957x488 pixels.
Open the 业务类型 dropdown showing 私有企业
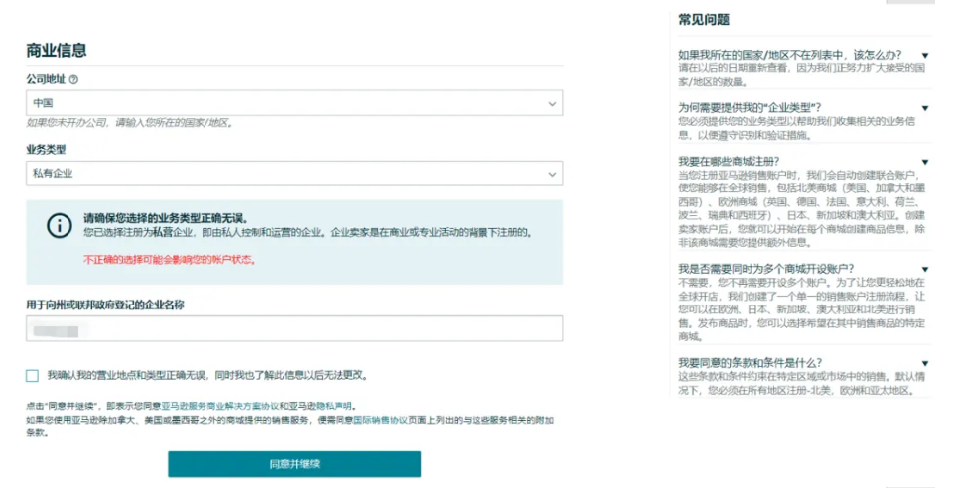click(x=294, y=174)
